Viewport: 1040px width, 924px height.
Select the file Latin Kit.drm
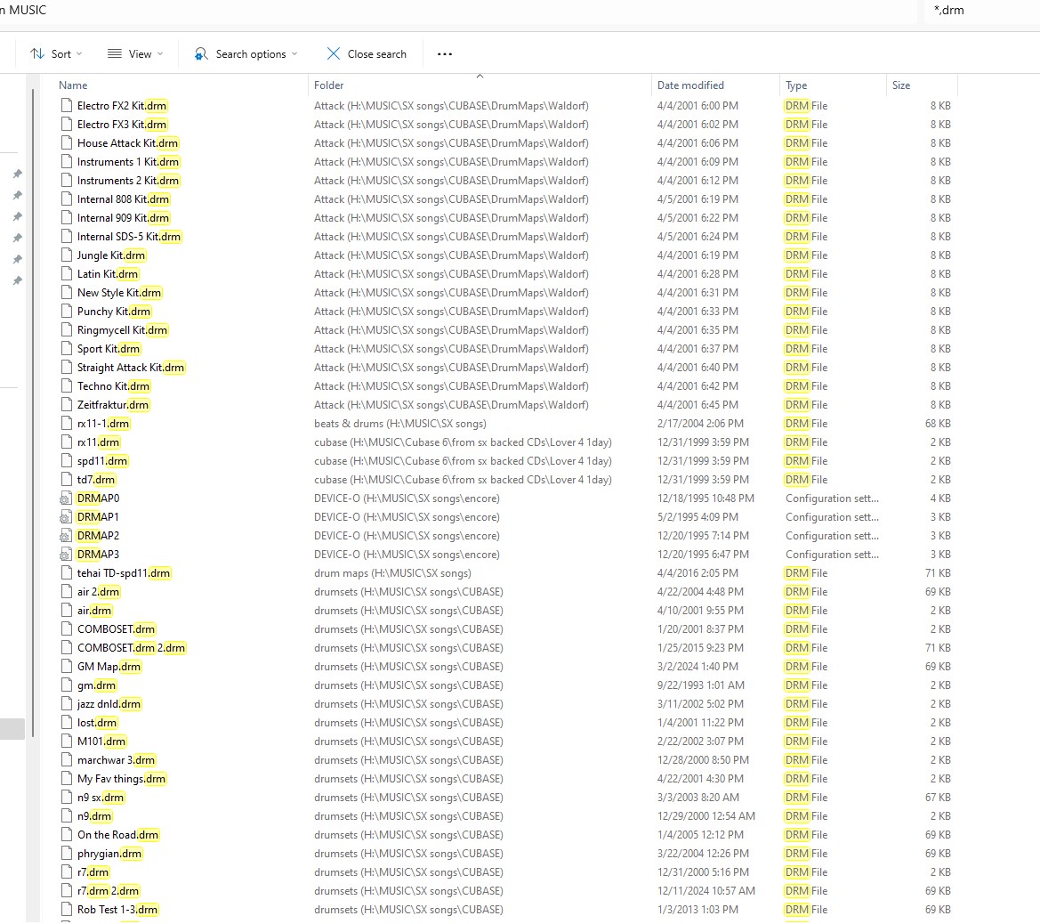108,273
